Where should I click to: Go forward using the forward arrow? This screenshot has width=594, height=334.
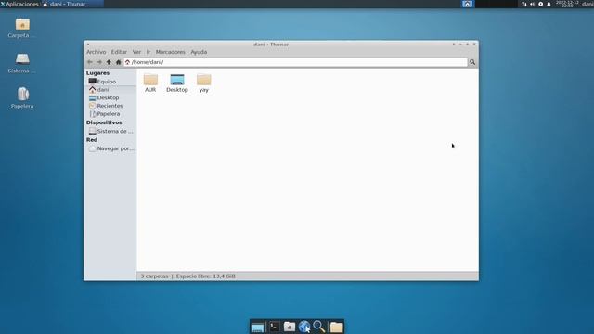99,62
